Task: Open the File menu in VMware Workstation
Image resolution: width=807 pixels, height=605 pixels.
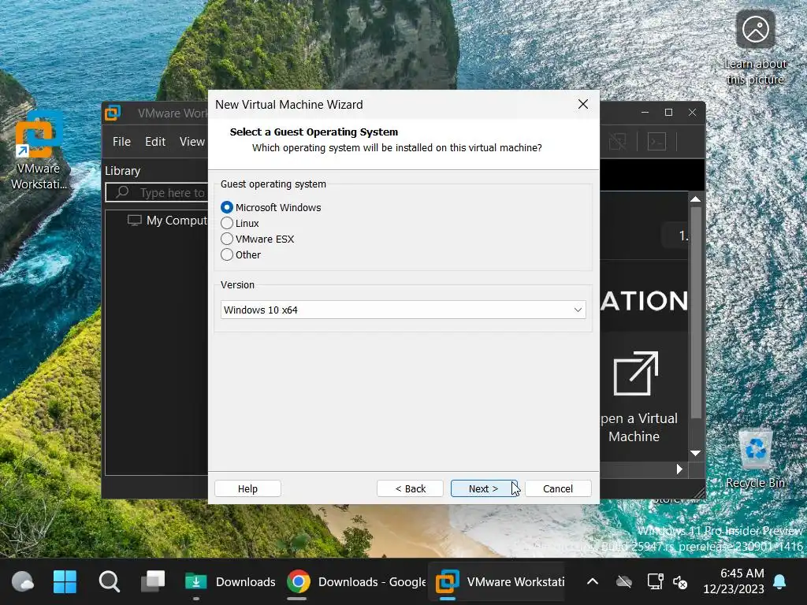Action: (x=121, y=142)
